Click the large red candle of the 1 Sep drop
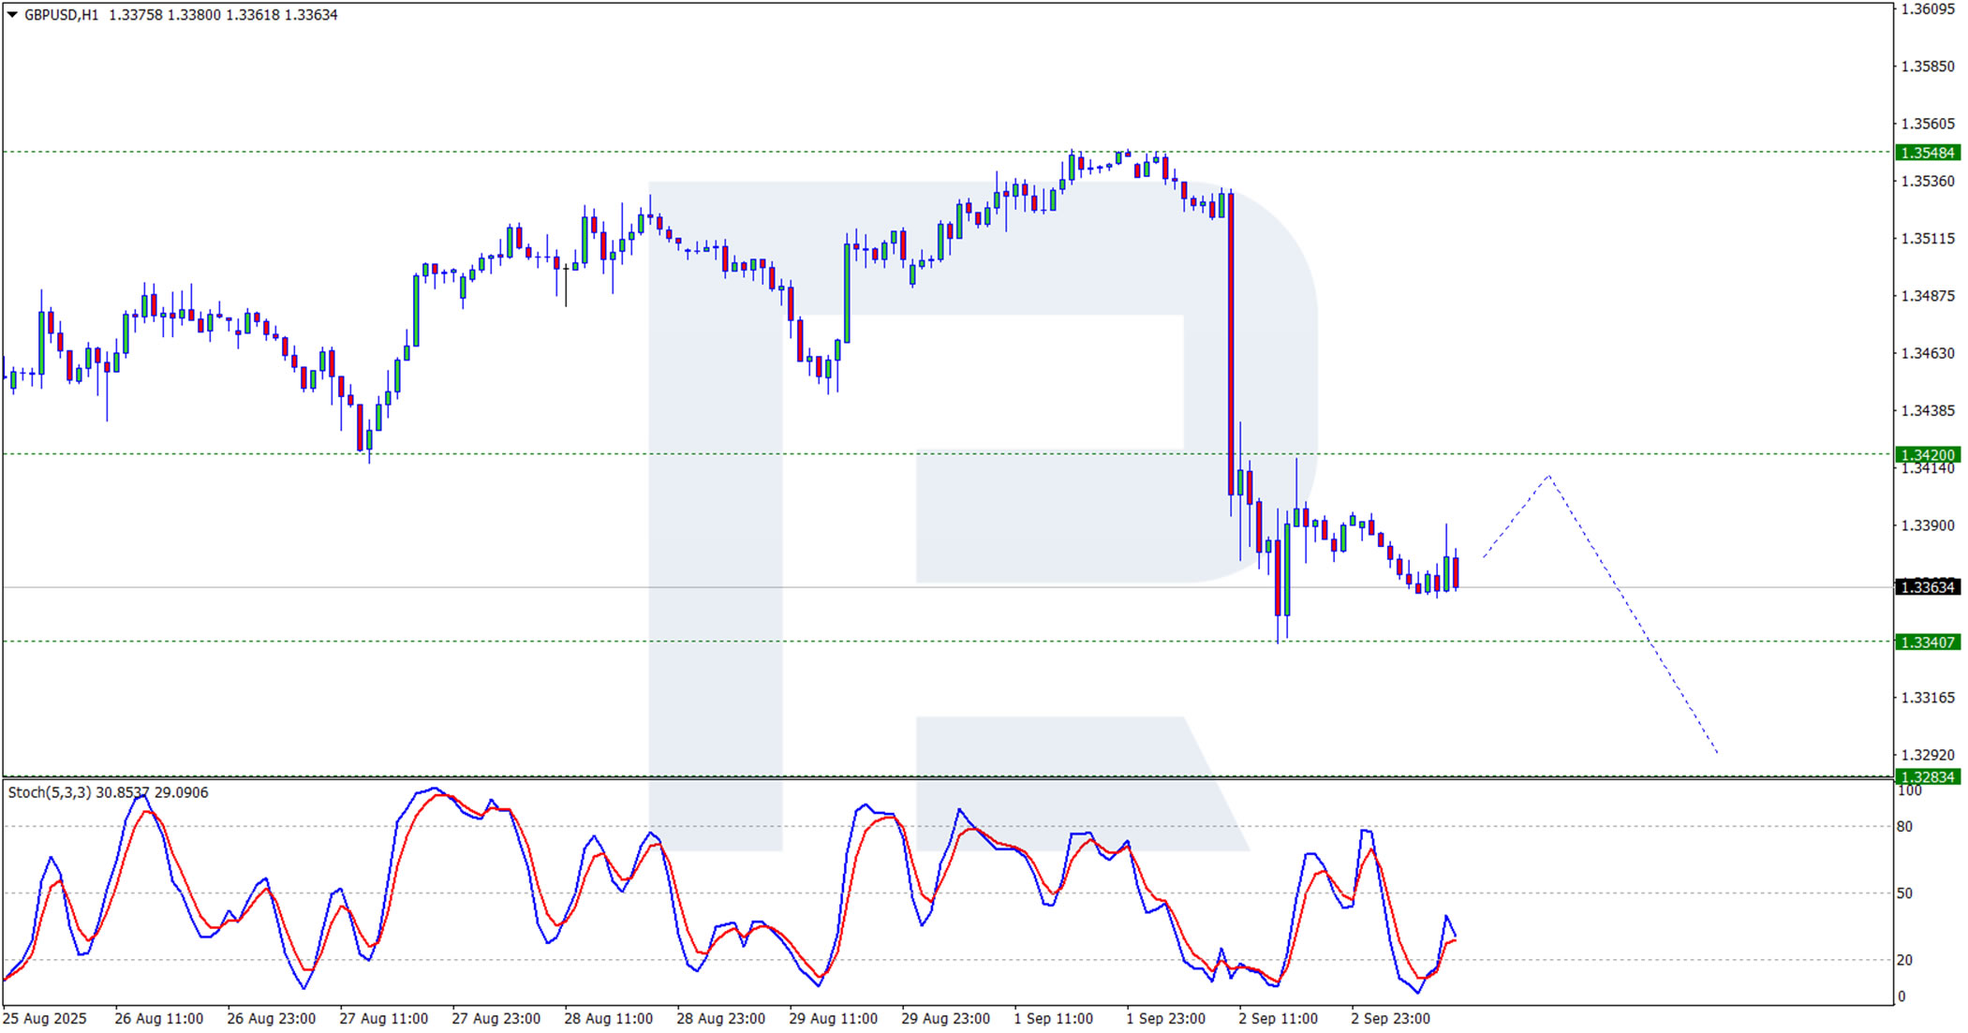1968x1033 pixels. (1231, 342)
